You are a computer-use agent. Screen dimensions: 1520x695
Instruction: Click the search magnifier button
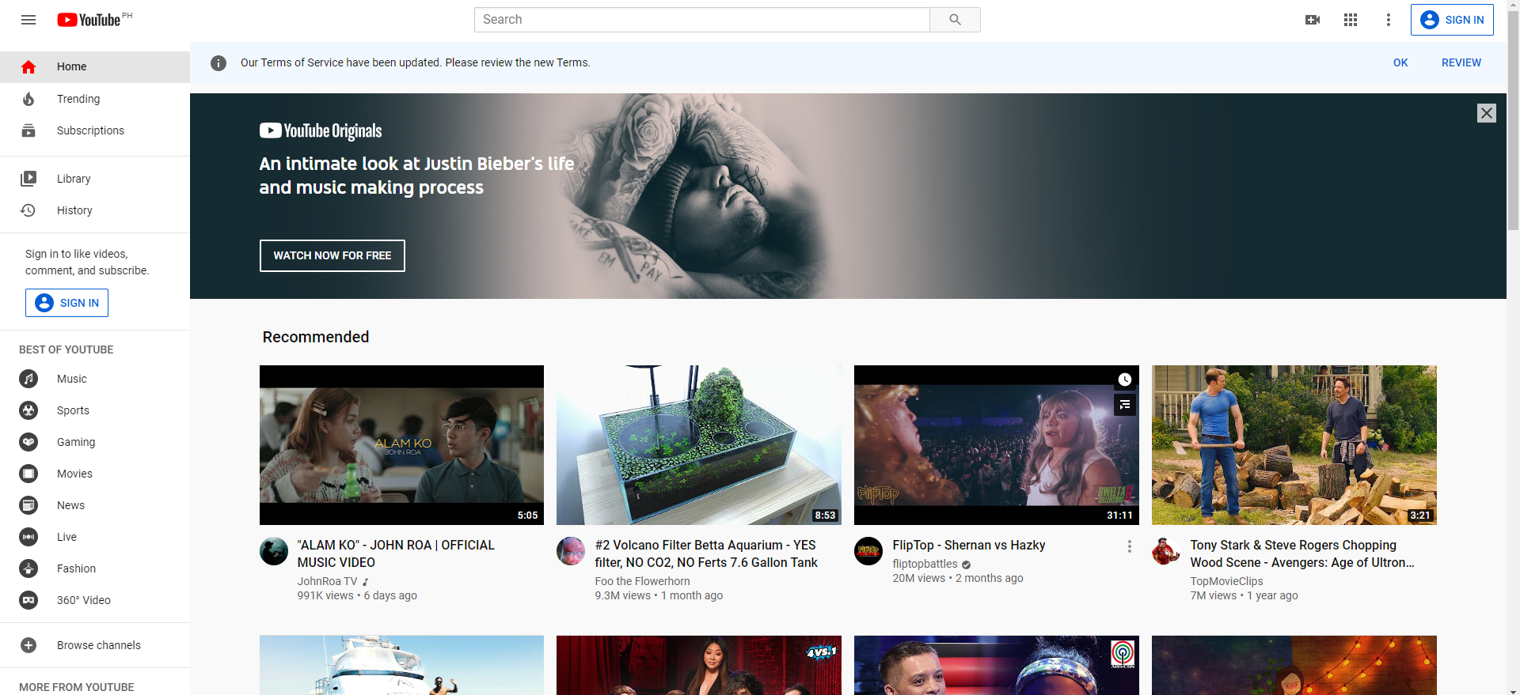(955, 20)
